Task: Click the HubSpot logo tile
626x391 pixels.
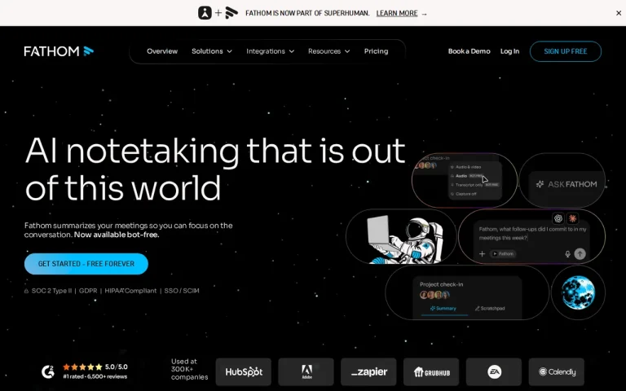Action: pyautogui.click(x=244, y=371)
